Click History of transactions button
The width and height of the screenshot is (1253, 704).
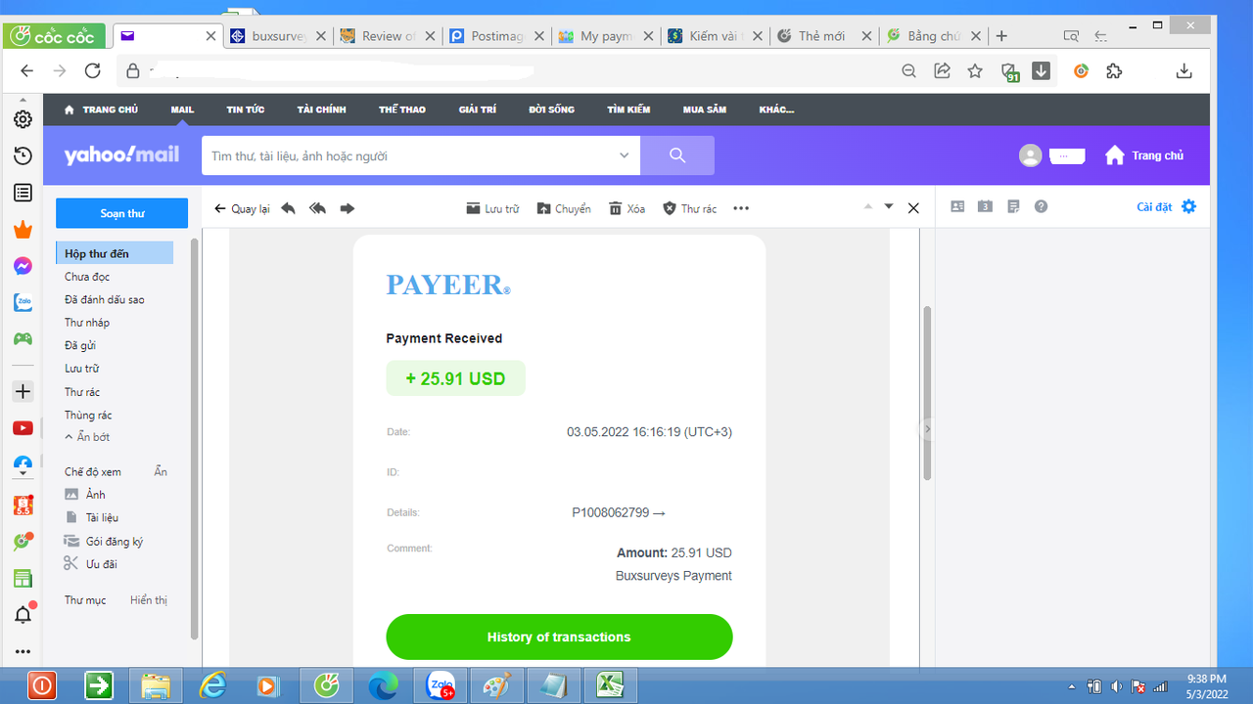[559, 638]
